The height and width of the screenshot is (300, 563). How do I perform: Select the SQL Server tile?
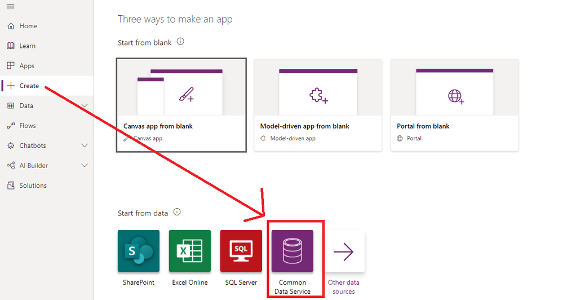241,251
